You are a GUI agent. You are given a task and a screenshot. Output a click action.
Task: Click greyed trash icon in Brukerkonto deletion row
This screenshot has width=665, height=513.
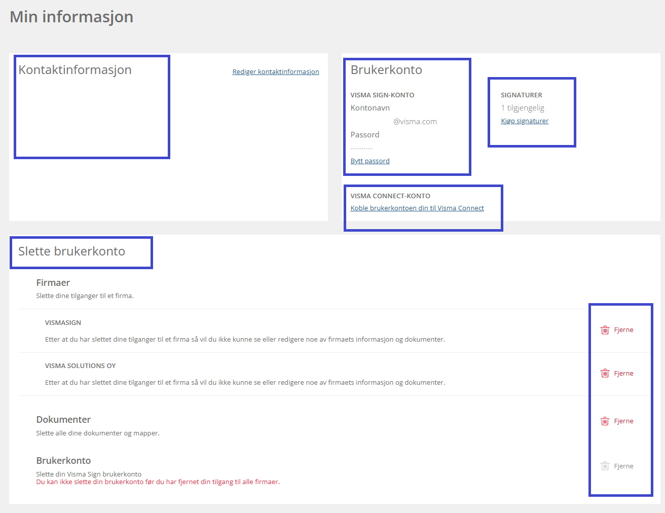tap(605, 466)
